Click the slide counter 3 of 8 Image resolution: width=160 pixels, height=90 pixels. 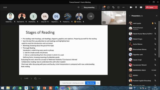click(x=26, y=78)
